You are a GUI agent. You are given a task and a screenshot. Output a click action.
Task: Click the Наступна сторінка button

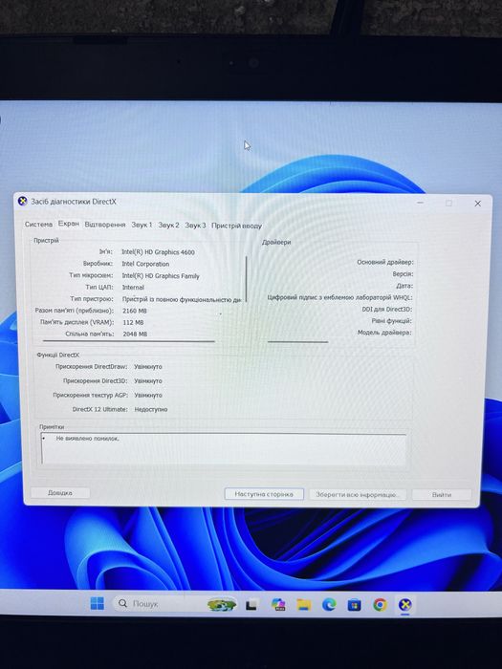264,494
